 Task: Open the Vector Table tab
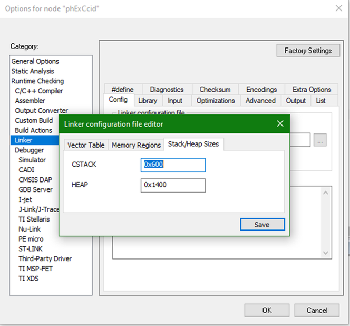[86, 145]
